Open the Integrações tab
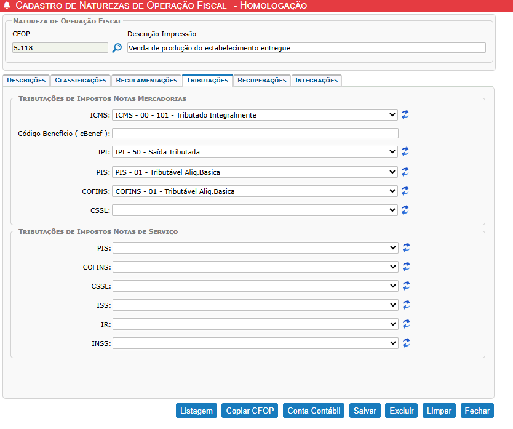Image resolution: width=513 pixels, height=429 pixels. point(316,80)
